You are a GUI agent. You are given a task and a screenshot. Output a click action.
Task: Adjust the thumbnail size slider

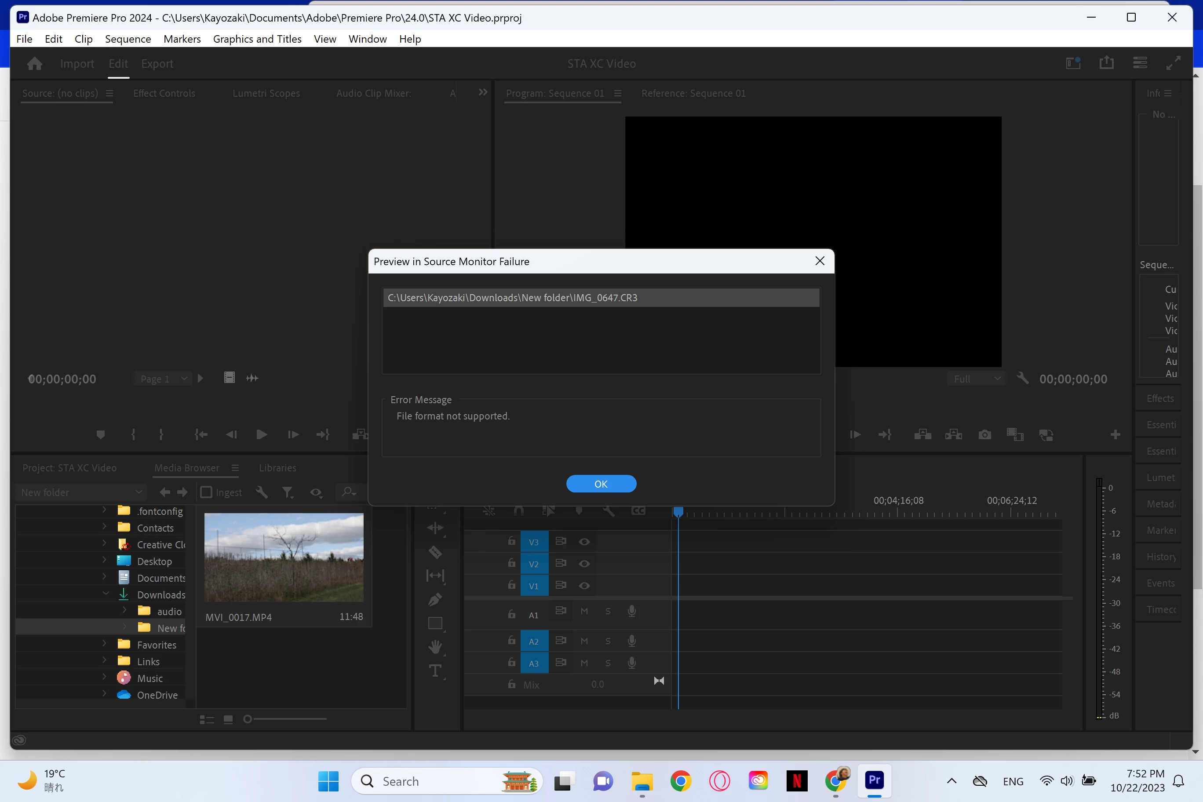point(248,719)
